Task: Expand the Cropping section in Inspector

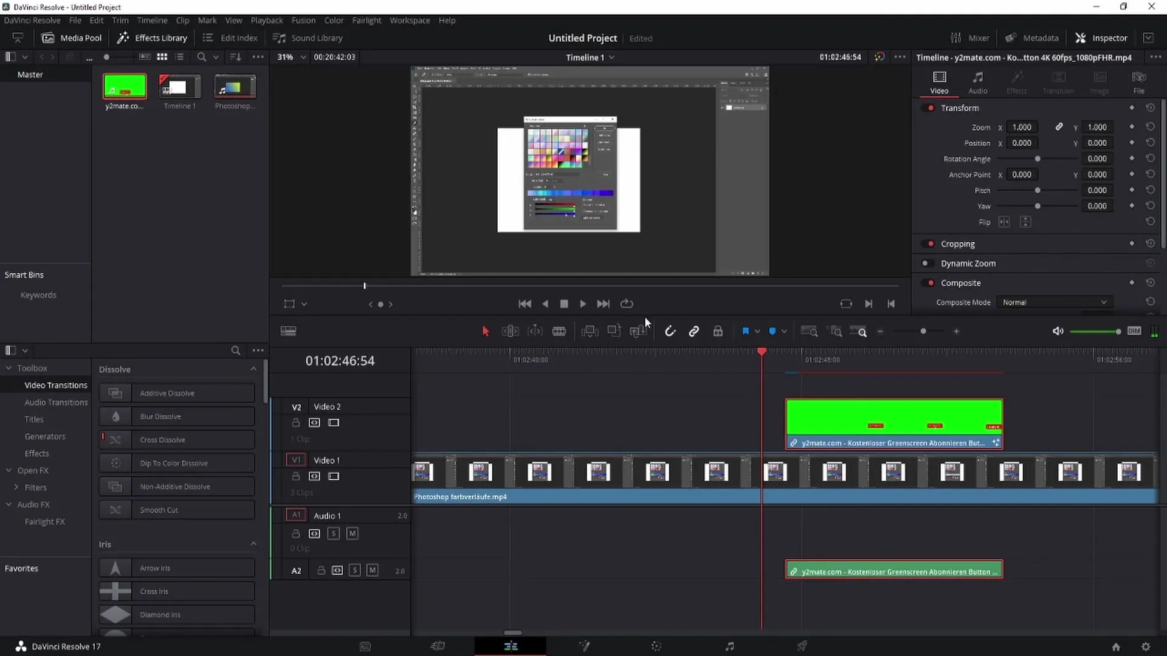Action: click(x=959, y=244)
